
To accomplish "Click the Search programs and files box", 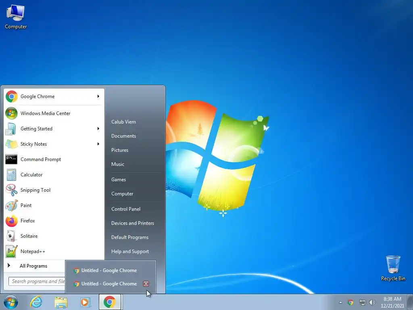I will click(37, 281).
